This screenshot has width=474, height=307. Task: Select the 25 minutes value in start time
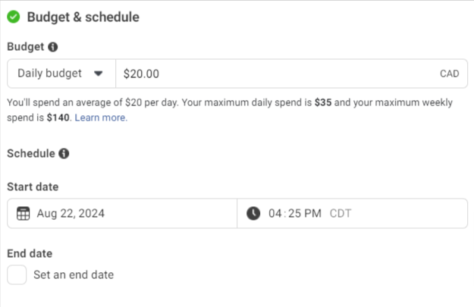tap(294, 213)
